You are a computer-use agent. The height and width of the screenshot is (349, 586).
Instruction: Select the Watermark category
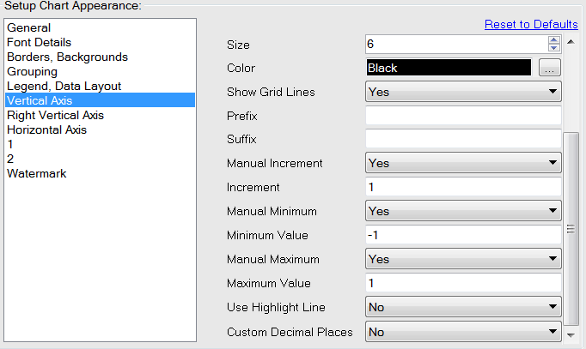[37, 173]
